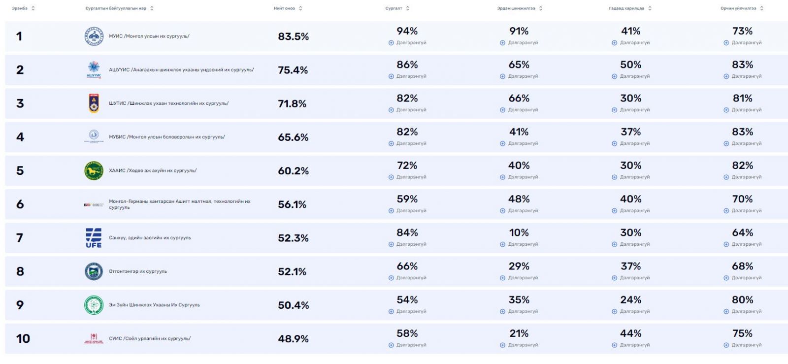Click the Отгонтэнгэр university logo
Image resolution: width=788 pixels, height=364 pixels.
click(x=94, y=271)
